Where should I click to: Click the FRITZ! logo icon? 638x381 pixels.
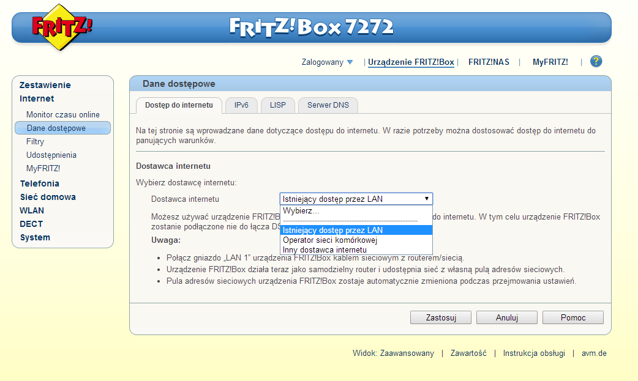61,28
